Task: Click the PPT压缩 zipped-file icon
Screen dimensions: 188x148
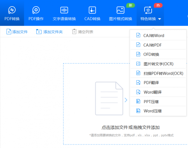Action: 138,101
